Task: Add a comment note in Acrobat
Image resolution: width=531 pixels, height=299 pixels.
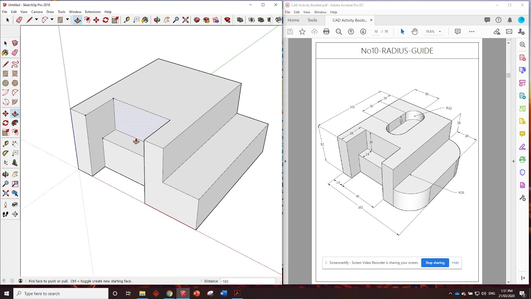Action: (x=458, y=32)
